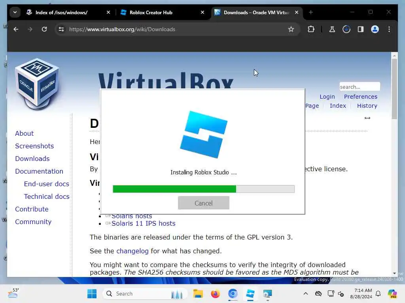Viewport: 405px width, 303px height.
Task: Open Technical docs link
Action: pyautogui.click(x=47, y=196)
